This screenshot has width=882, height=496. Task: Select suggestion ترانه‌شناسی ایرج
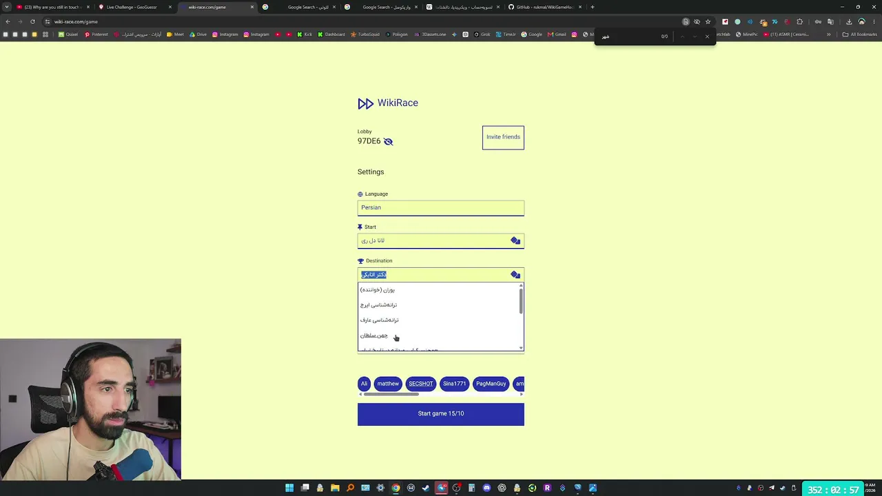438,305
